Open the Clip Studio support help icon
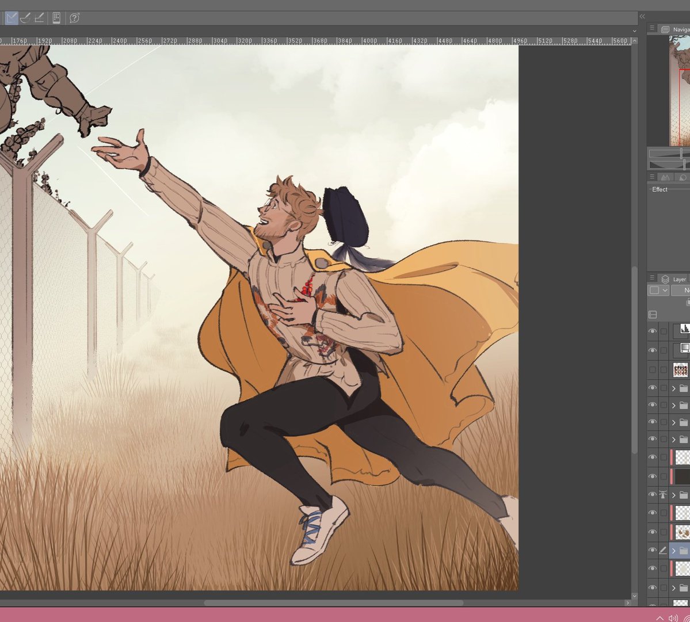Viewport: 690px width, 622px height. (74, 18)
